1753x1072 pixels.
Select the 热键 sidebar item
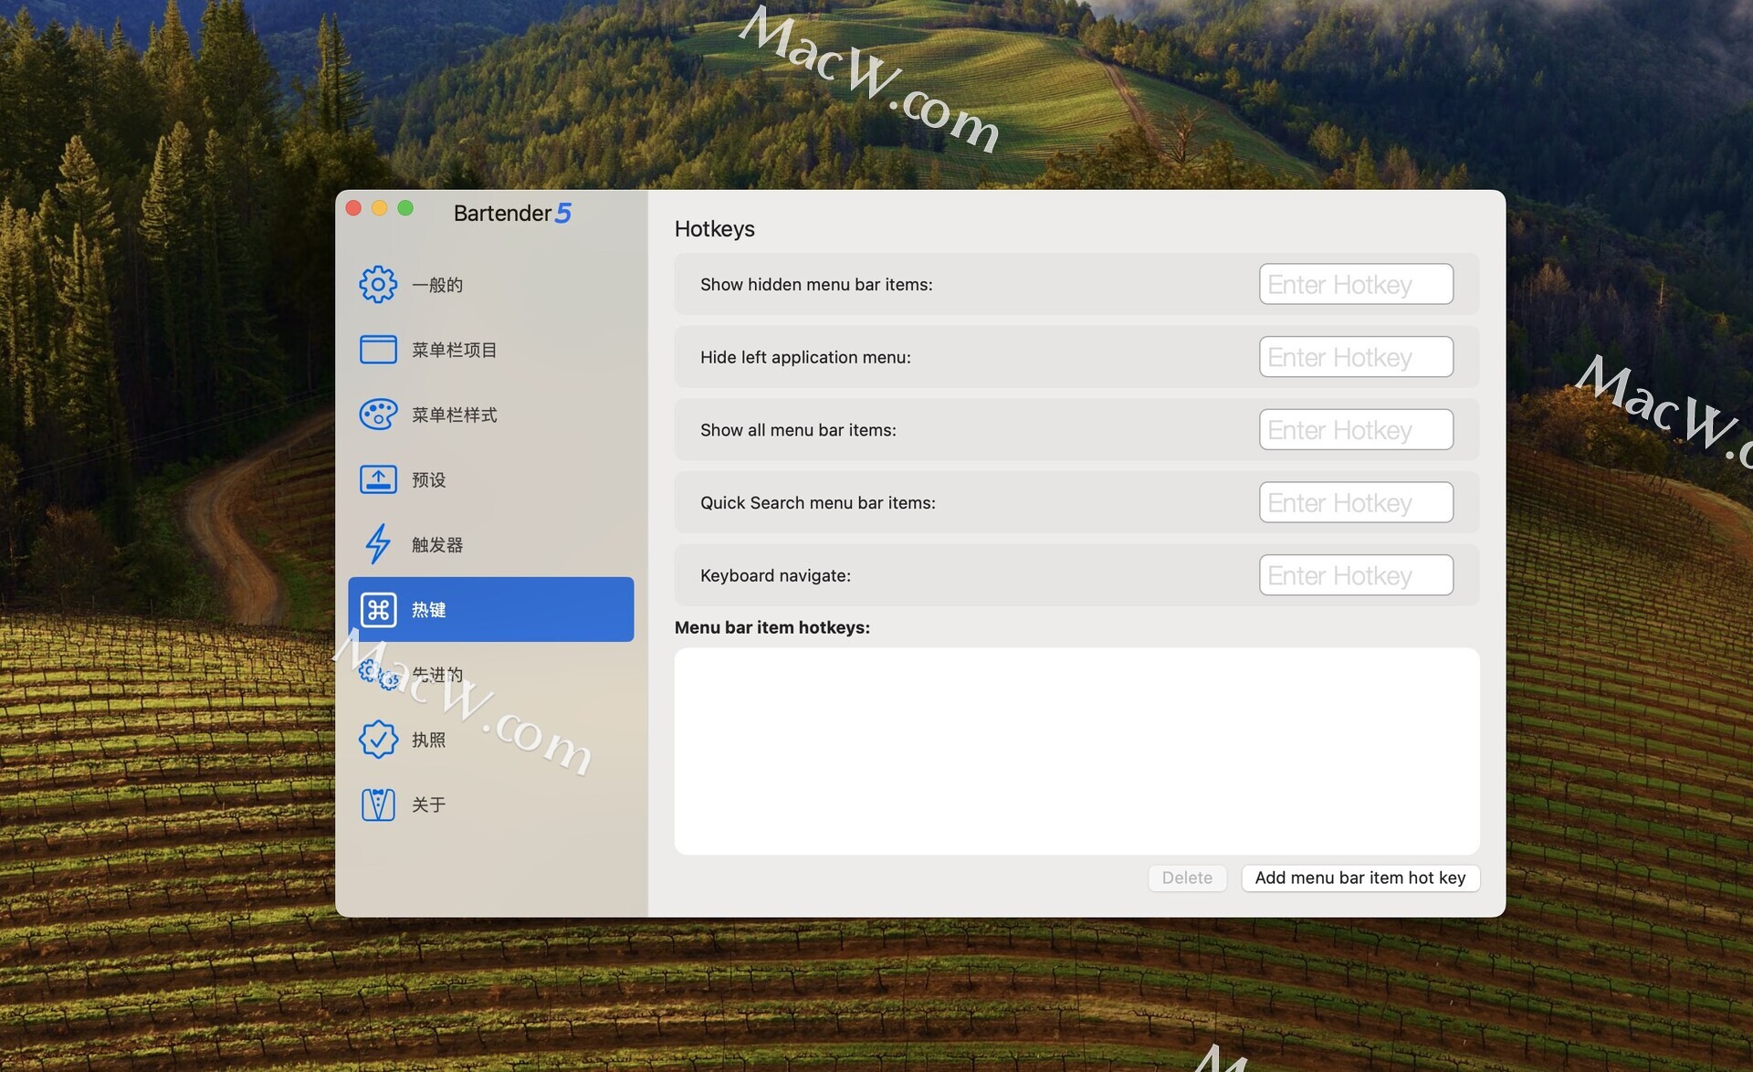point(490,609)
